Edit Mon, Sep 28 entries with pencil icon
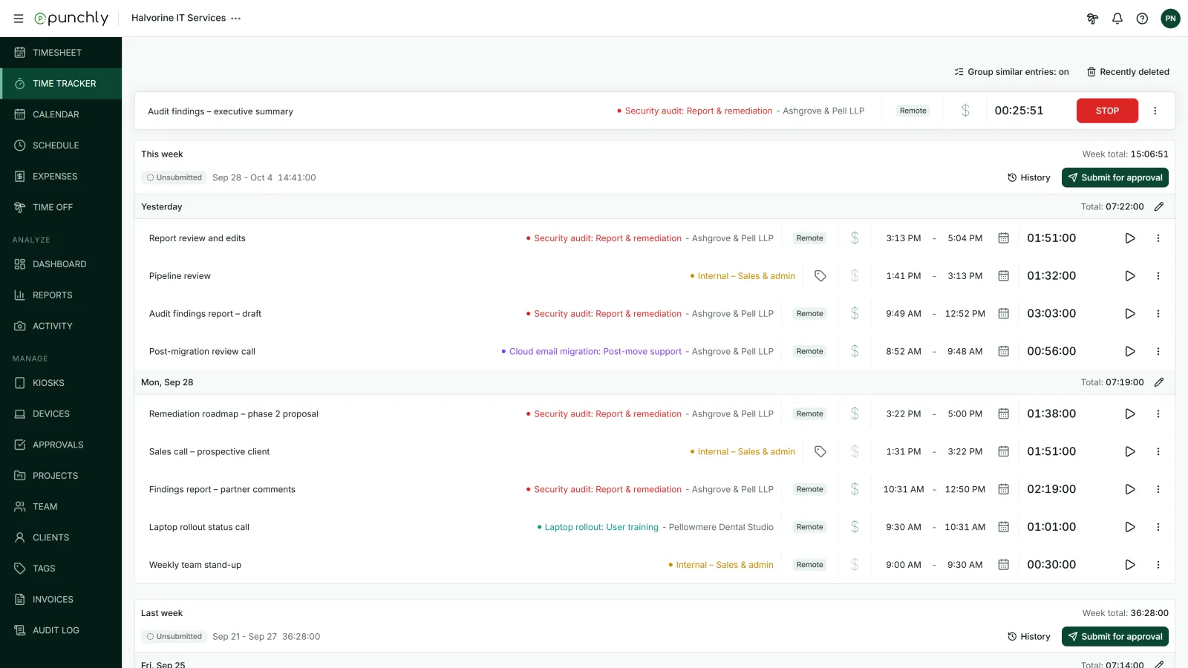 (1159, 382)
